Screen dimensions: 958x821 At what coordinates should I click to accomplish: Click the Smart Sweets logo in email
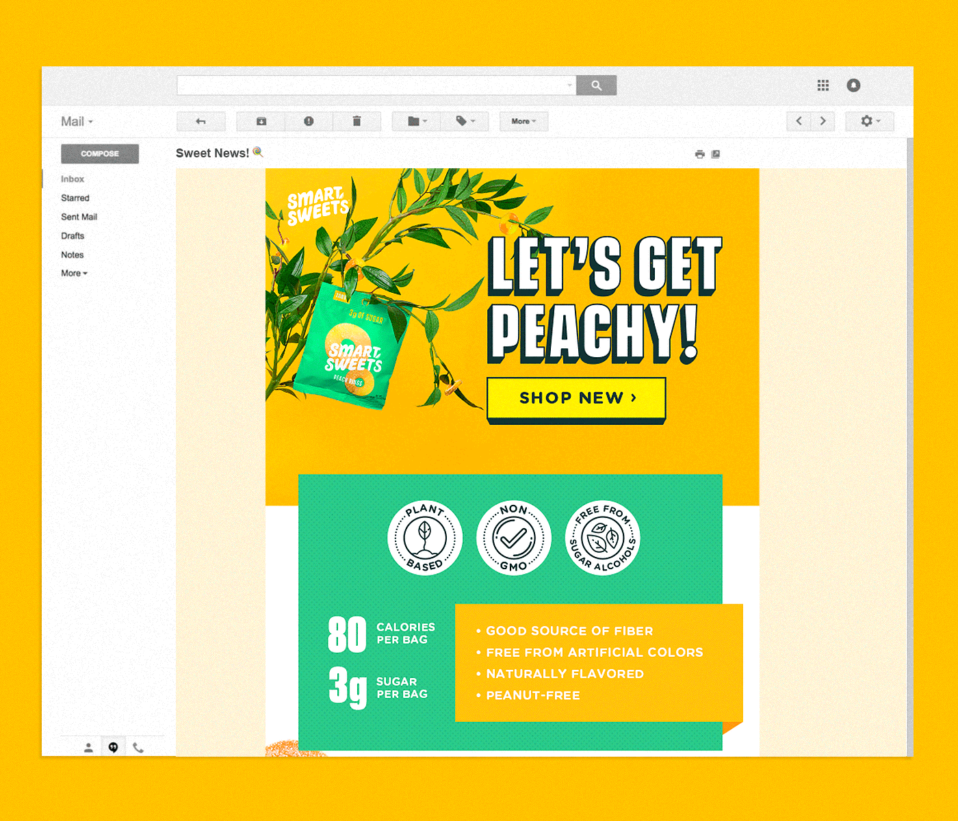point(317,206)
